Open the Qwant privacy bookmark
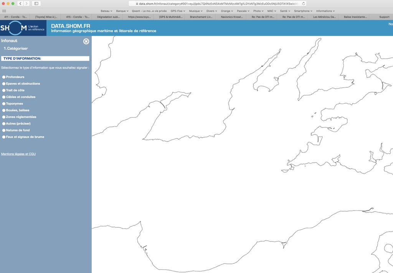This screenshot has width=393, height=273. (x=149, y=11)
